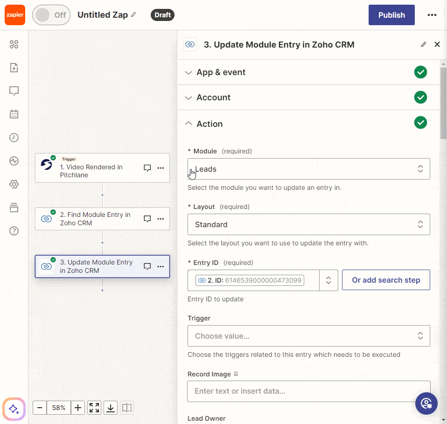The height and width of the screenshot is (424, 447).
Task: Toggle the side-by-side panel layout icon
Action: click(127, 408)
